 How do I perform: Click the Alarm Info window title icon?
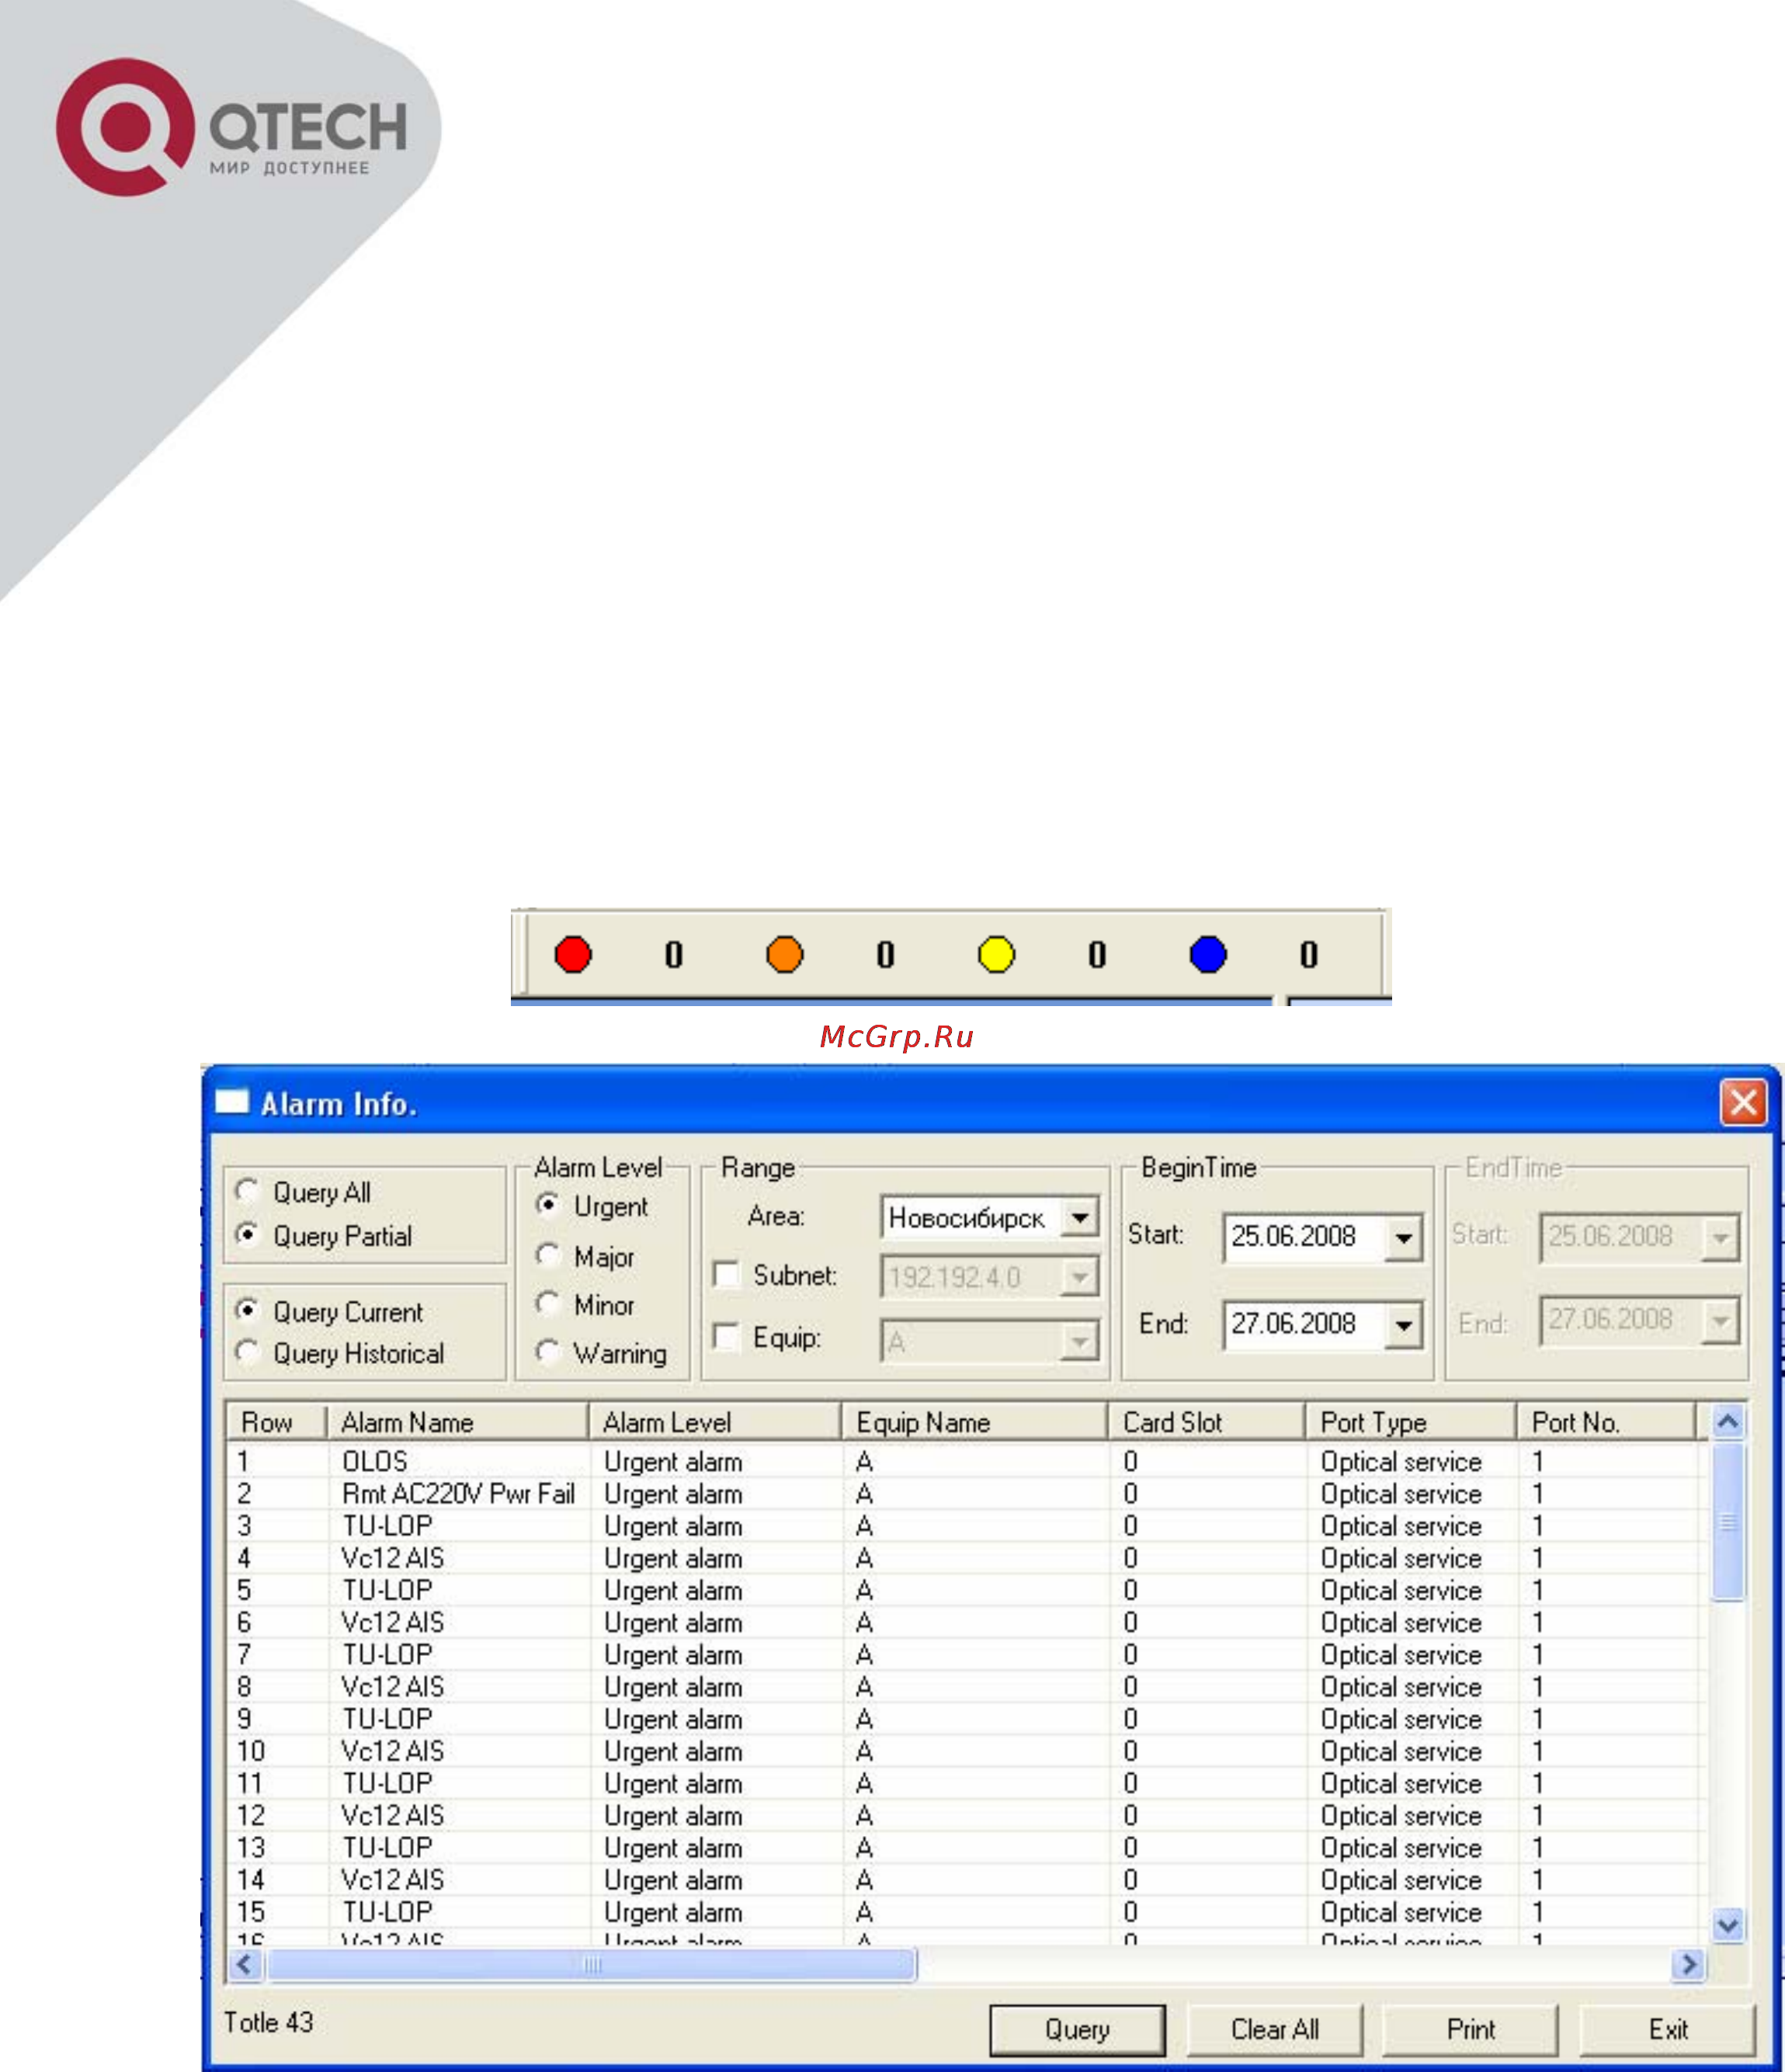pyautogui.click(x=232, y=1102)
